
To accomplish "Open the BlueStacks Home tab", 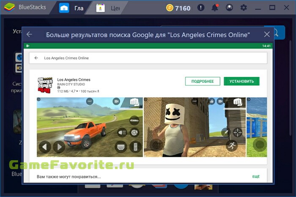I will [x=71, y=8].
